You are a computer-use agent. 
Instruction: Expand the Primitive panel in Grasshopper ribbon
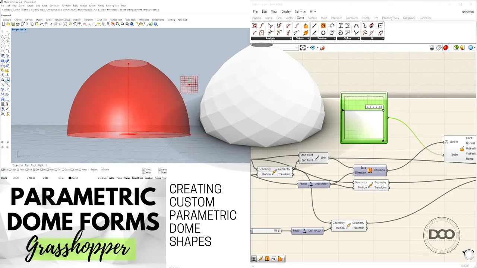click(335, 38)
